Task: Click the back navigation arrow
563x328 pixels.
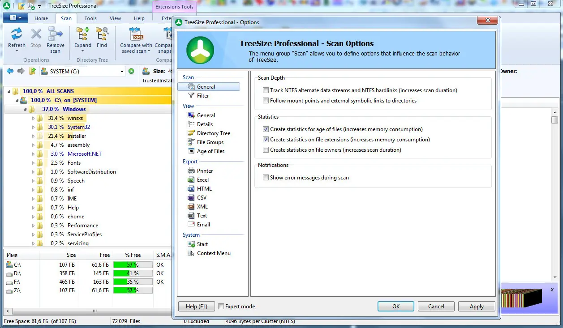Action: (9, 71)
